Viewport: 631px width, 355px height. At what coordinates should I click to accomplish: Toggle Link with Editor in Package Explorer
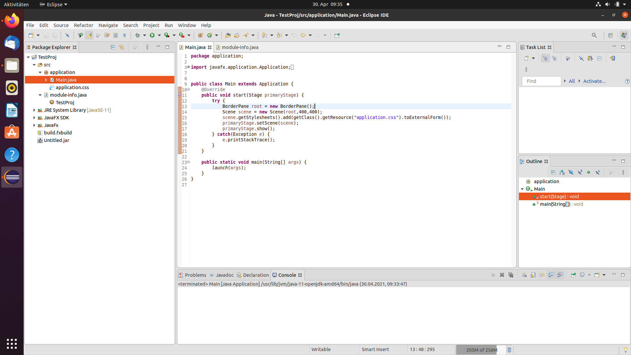pyautogui.click(x=122, y=47)
